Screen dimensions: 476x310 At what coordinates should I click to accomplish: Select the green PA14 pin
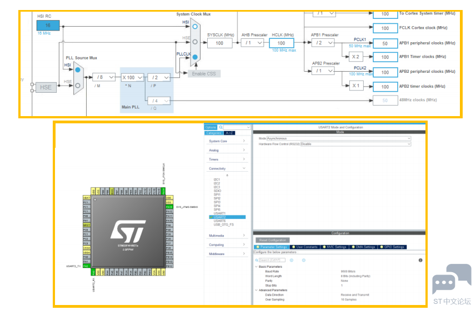coord(163,191)
